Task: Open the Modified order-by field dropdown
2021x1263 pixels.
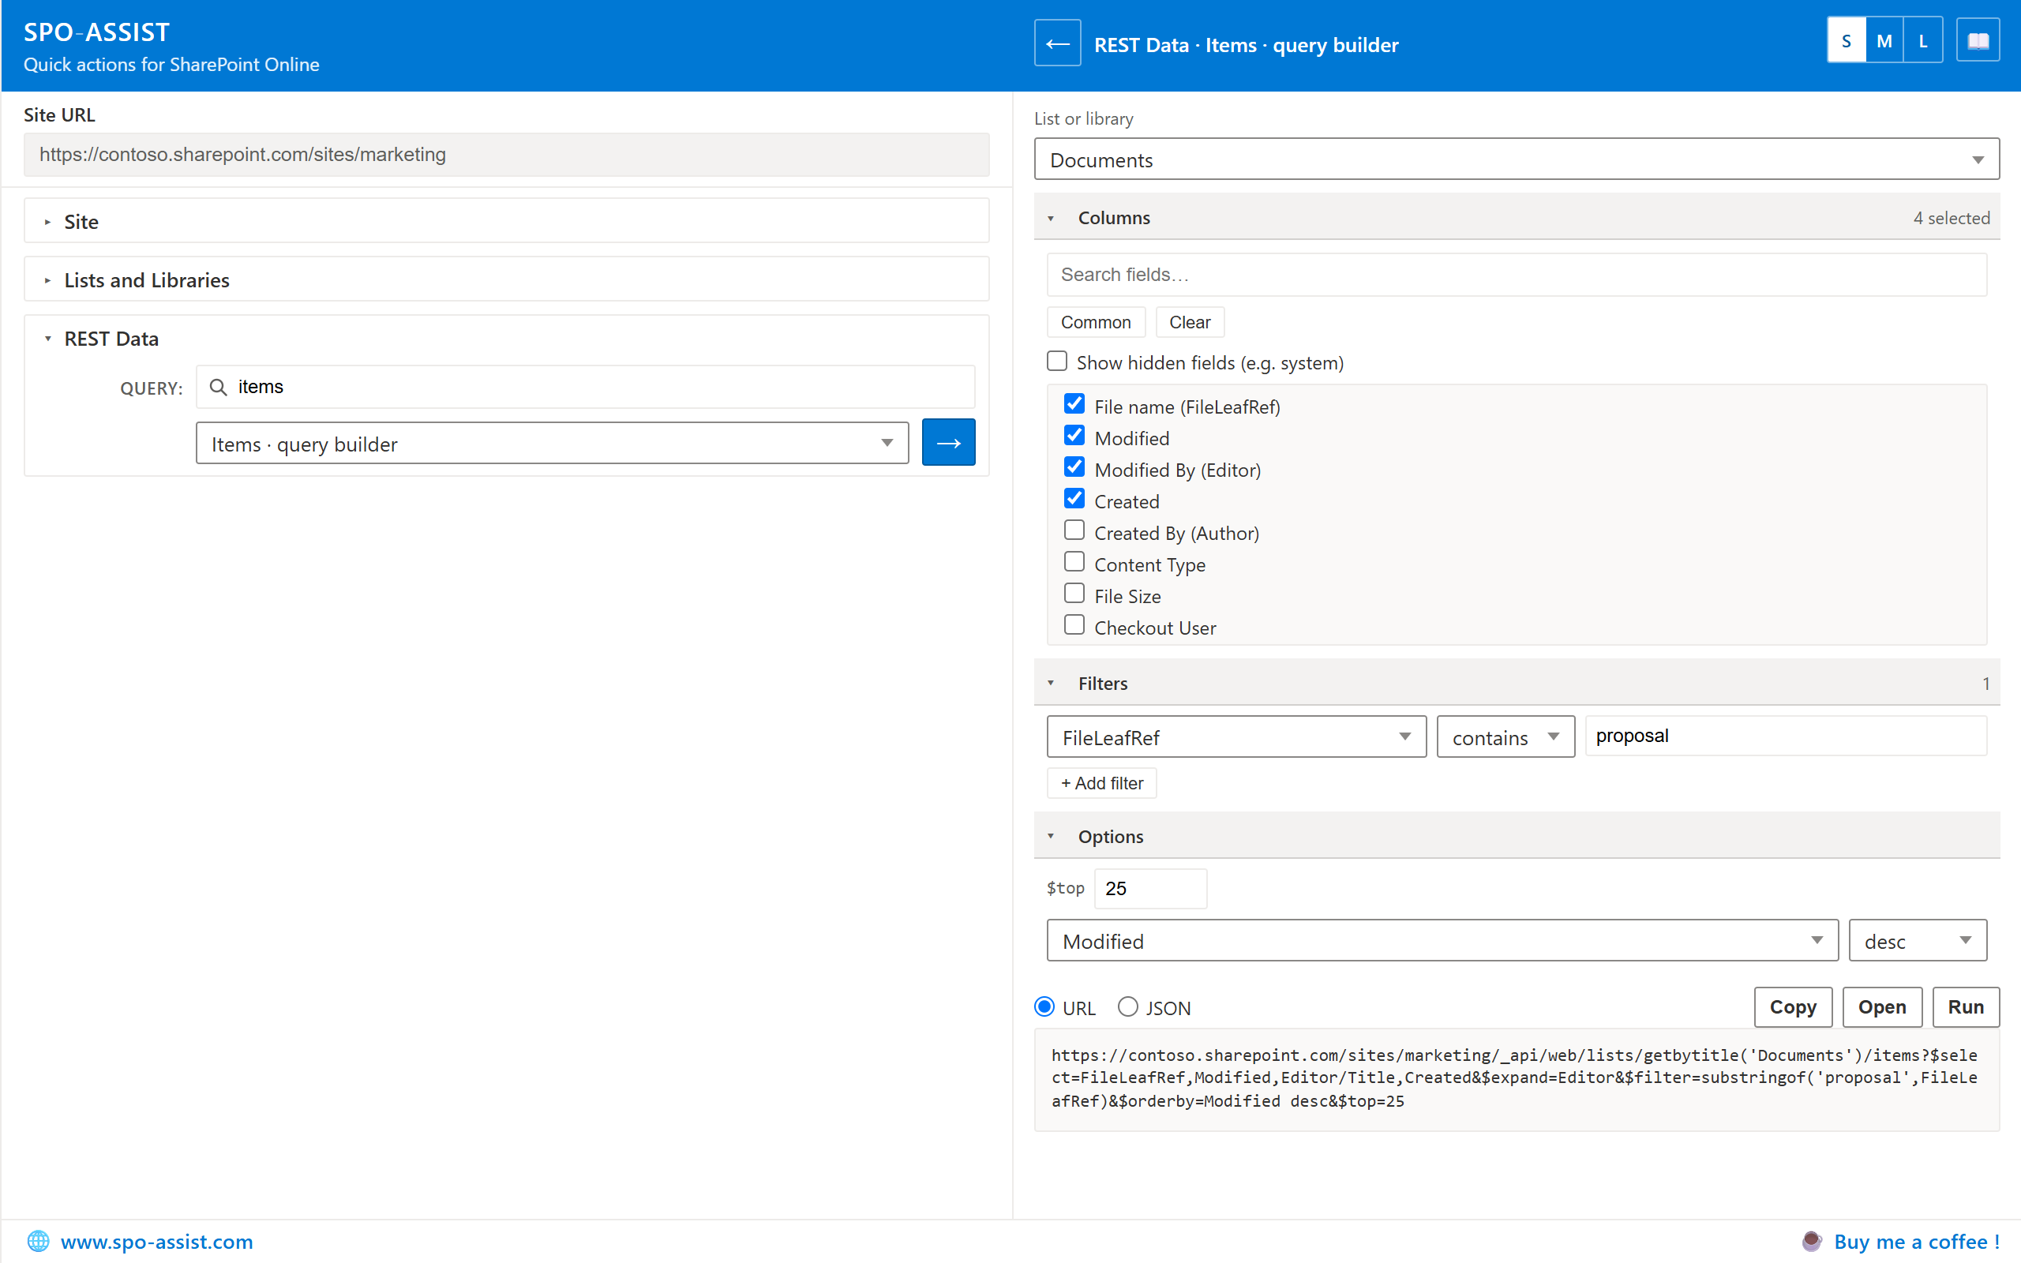Action: (1442, 942)
